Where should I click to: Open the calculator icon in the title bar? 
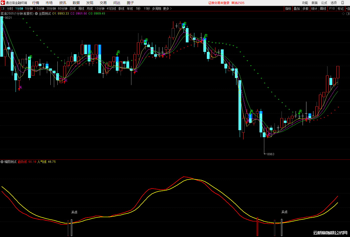(x=342, y=3)
